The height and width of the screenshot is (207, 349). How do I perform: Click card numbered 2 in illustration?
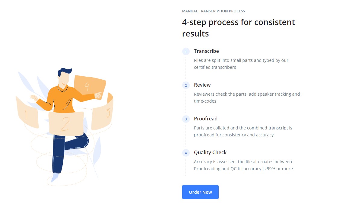tap(66, 124)
